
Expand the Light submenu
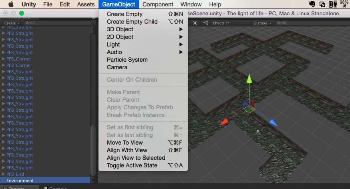pos(143,44)
